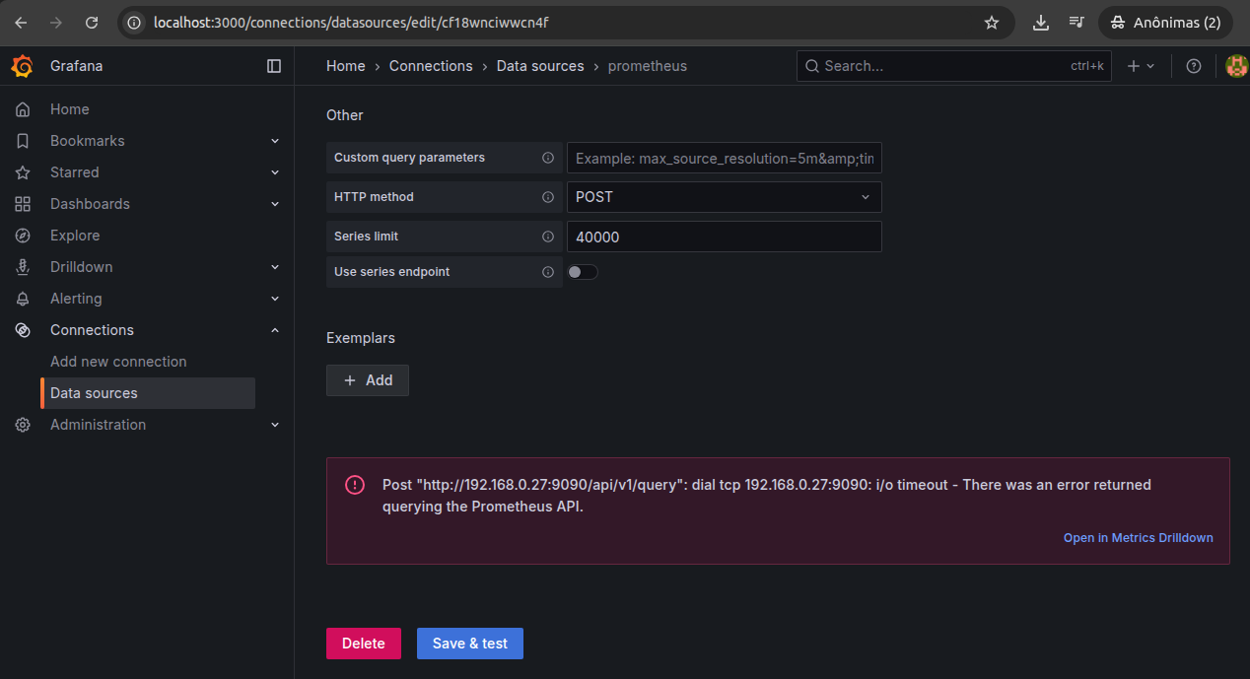
Task: Collapse the sidebar with the dock menu icon
Action: 274,66
